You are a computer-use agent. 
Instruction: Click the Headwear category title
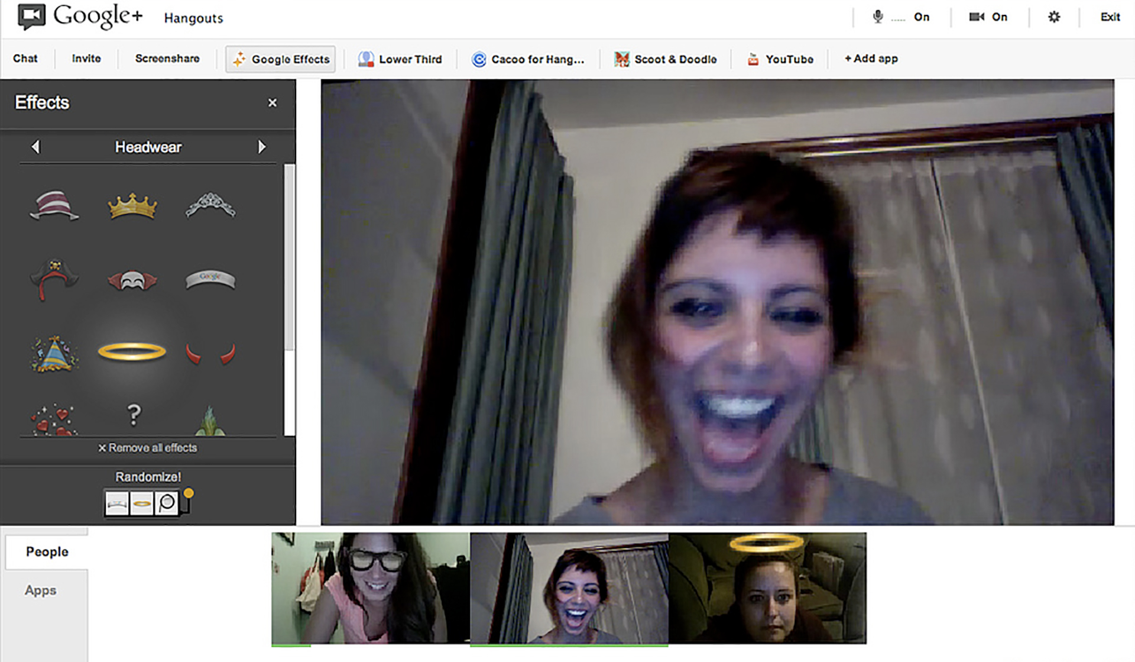[x=148, y=147]
